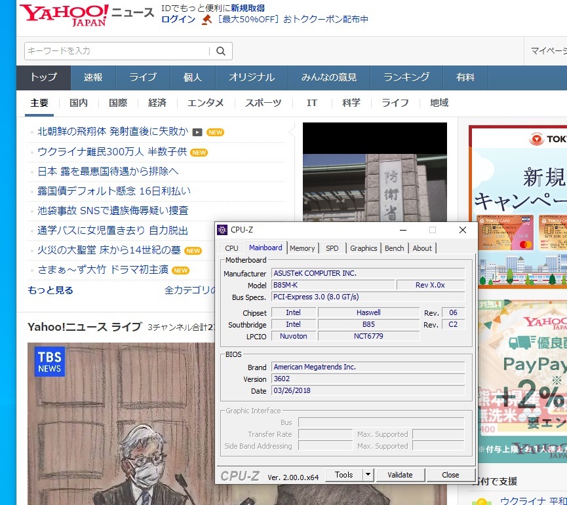Click the もっと見る link
The width and height of the screenshot is (567, 505).
point(50,290)
